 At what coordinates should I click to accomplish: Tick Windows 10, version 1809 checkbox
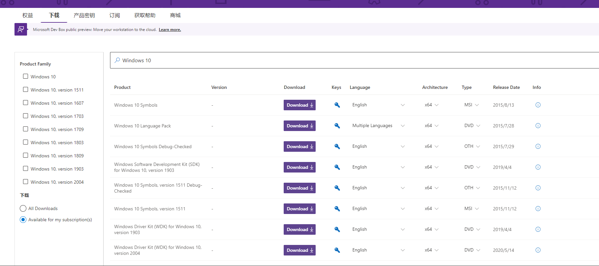click(25, 155)
